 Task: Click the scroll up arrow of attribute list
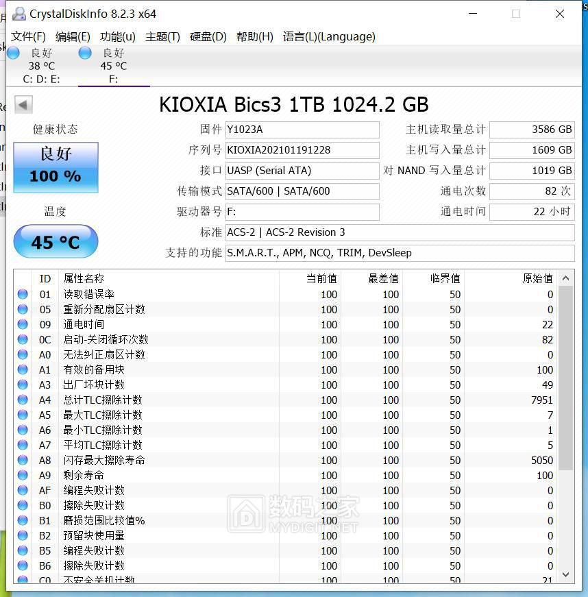click(565, 278)
